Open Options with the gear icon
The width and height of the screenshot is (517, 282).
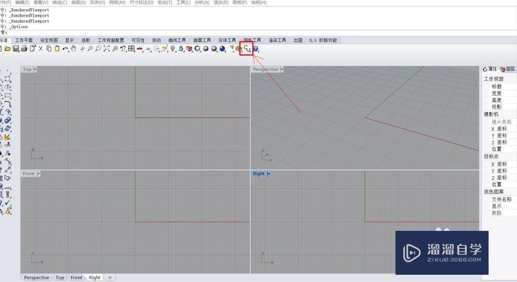(238, 49)
